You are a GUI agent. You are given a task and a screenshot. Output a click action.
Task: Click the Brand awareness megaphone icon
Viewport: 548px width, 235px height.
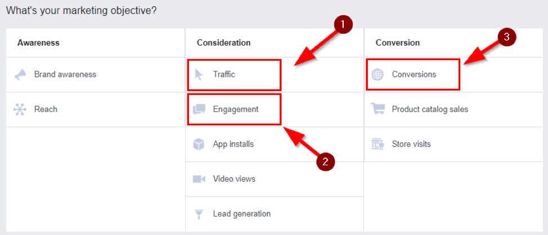[x=20, y=75]
